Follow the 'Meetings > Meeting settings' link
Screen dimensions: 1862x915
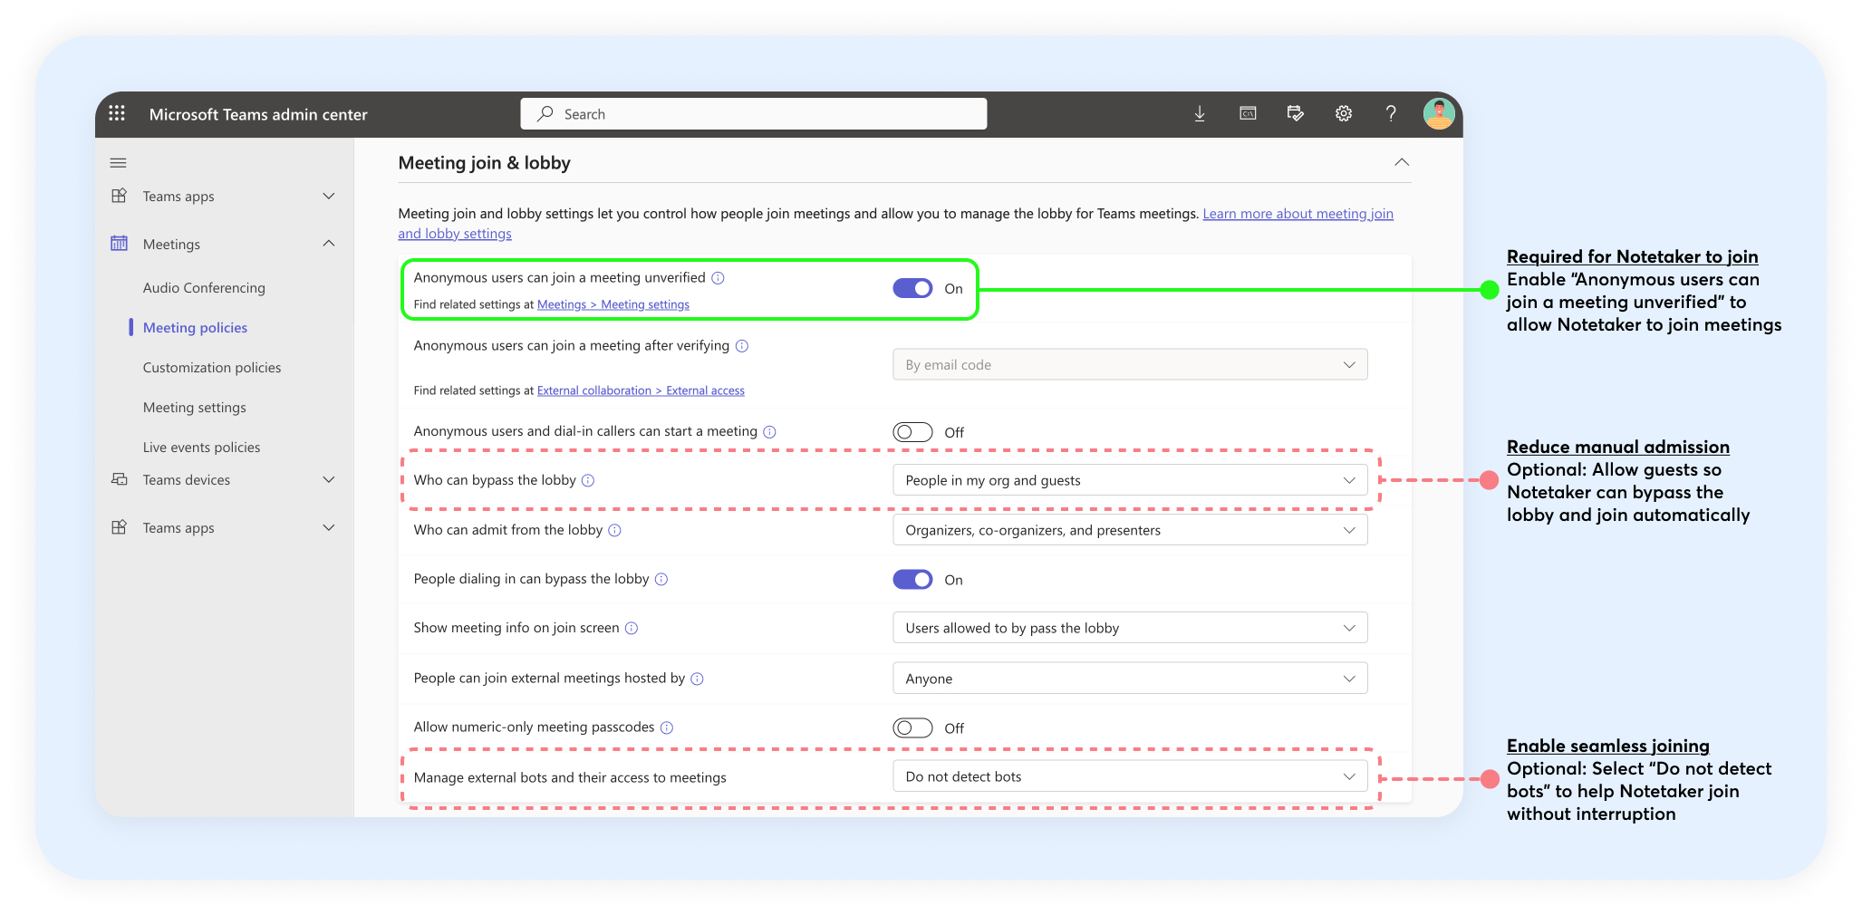tap(613, 304)
